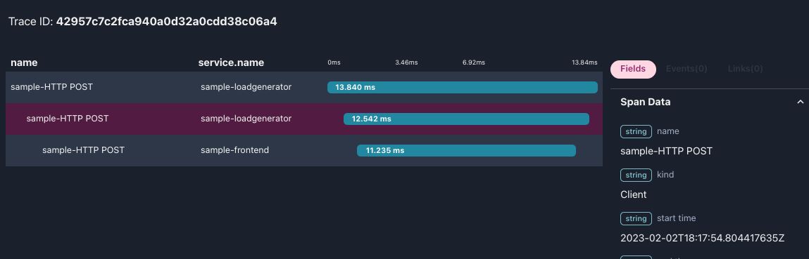Open the Links(0) tab
Viewport: 809px width, 259px height.
pos(745,69)
